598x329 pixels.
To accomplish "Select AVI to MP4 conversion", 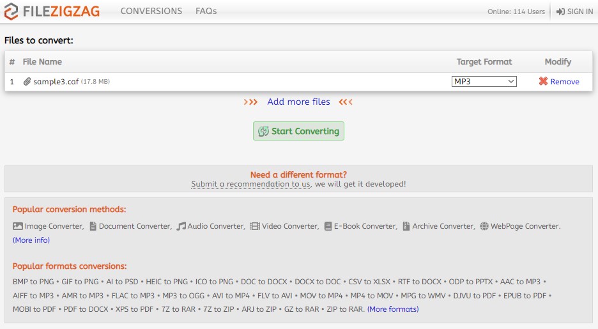I will [x=231, y=296].
